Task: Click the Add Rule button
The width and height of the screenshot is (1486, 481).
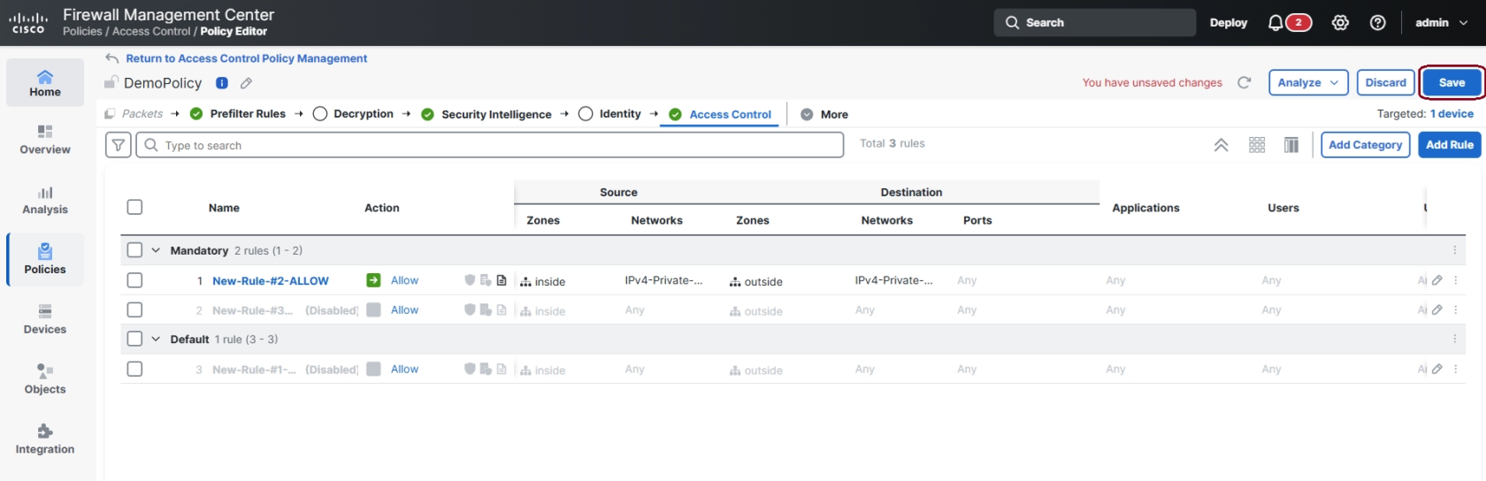Action: pyautogui.click(x=1450, y=145)
